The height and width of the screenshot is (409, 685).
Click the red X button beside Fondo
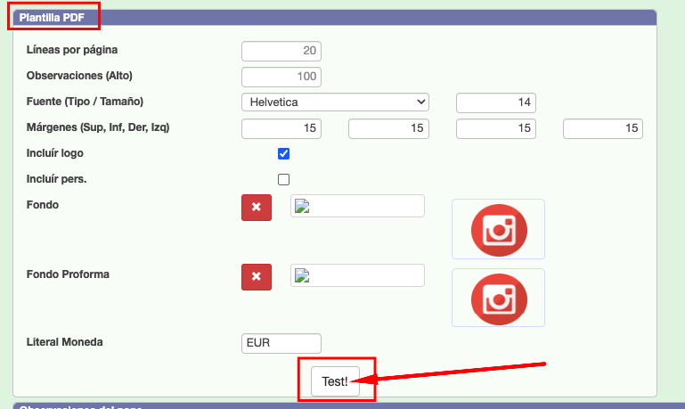click(257, 207)
